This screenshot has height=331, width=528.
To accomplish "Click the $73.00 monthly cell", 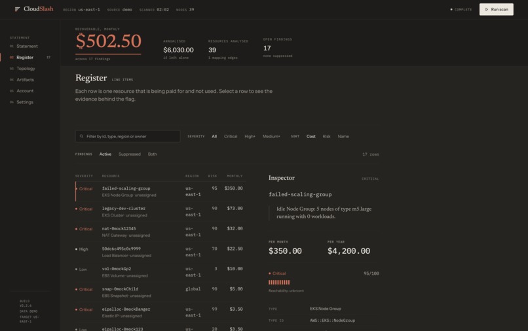I will click(x=235, y=209).
